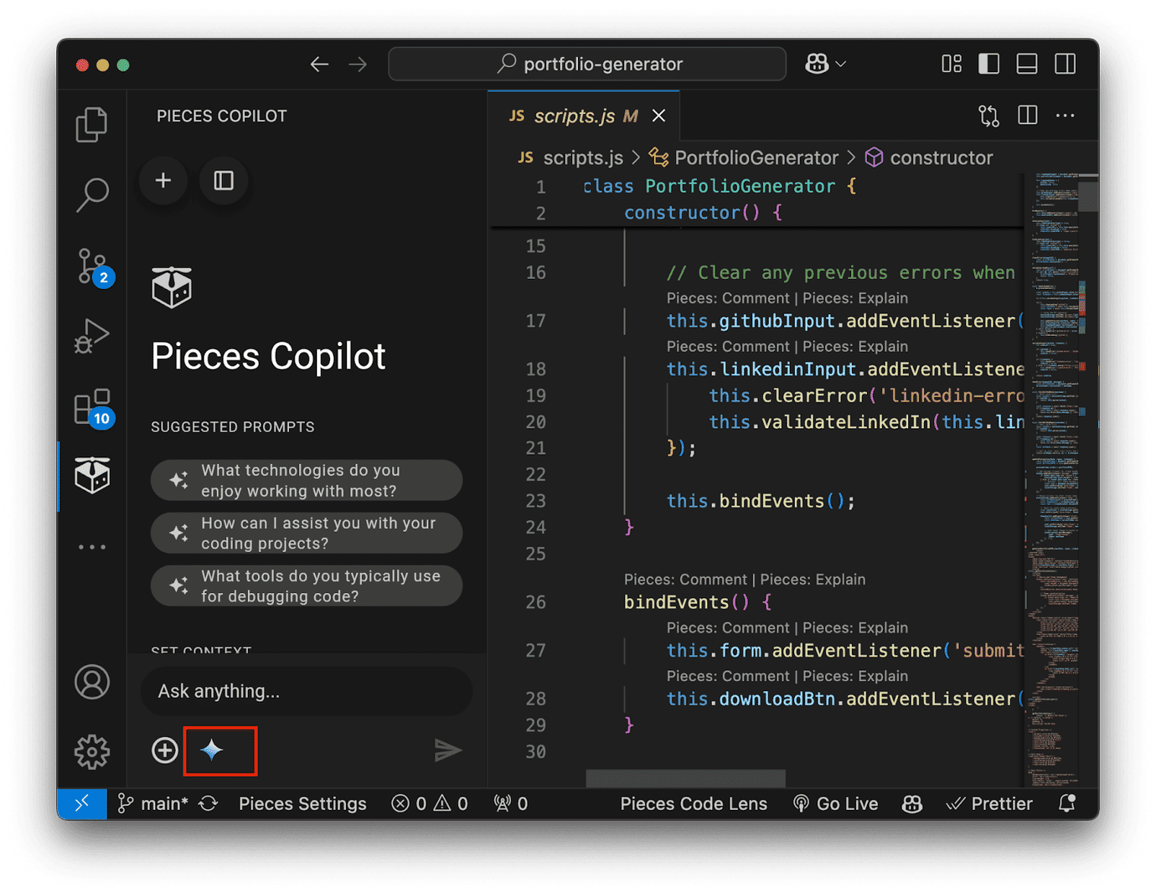The image size is (1156, 895).
Task: Open the Explorer files icon in activity bar
Action: pyautogui.click(x=92, y=125)
